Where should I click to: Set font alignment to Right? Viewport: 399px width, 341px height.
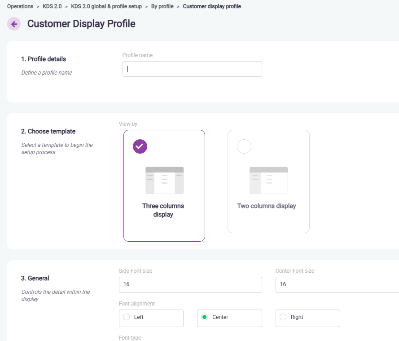[283, 317]
